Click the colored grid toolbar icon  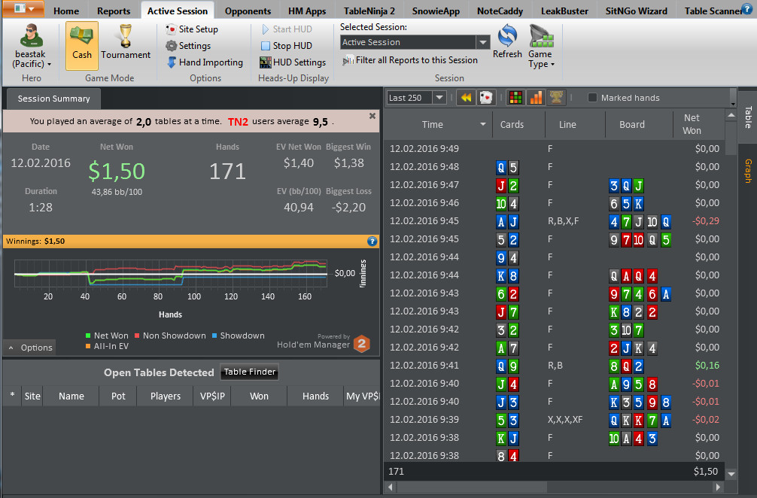tap(515, 98)
